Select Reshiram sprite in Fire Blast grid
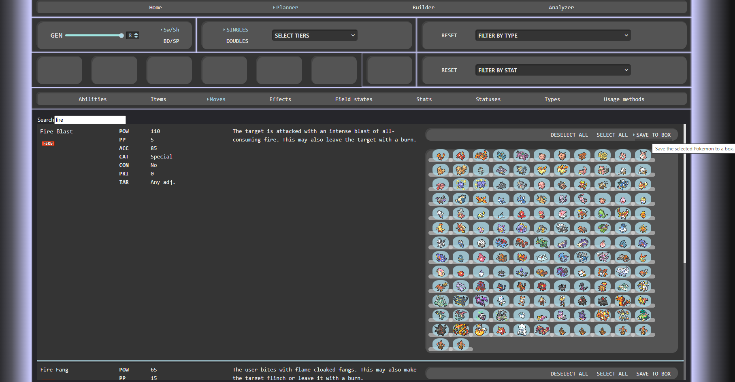 pos(623,272)
